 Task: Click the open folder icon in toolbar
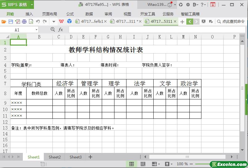pyautogui.click(x=4, y=22)
